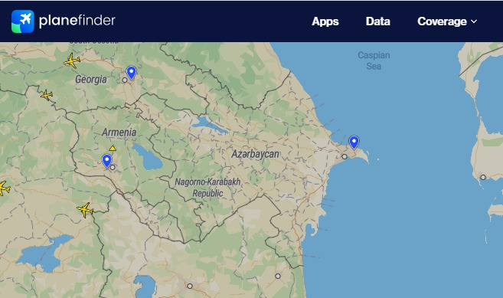Open the Apps menu item
This screenshot has width=503, height=298.
(325, 21)
